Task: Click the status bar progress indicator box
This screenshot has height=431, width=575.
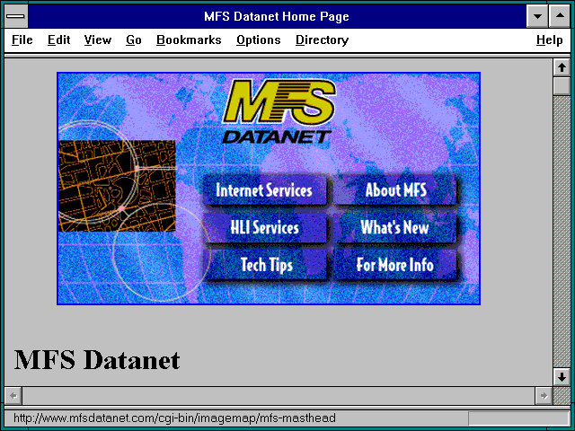Action: click(518, 418)
